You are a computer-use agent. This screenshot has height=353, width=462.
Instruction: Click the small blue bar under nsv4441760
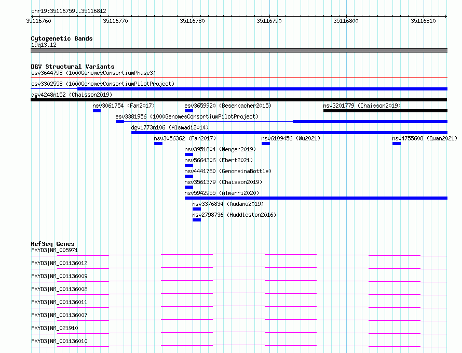coord(189,176)
